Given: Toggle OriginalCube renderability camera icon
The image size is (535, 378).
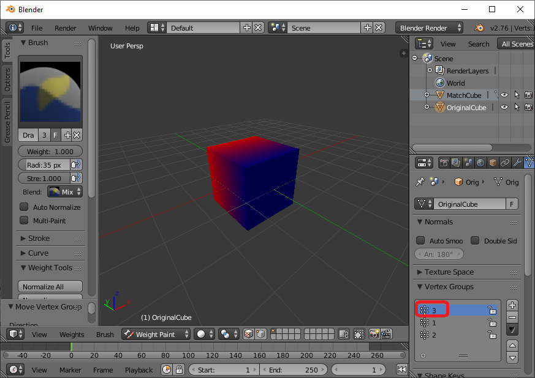Looking at the screenshot, I should 528,107.
